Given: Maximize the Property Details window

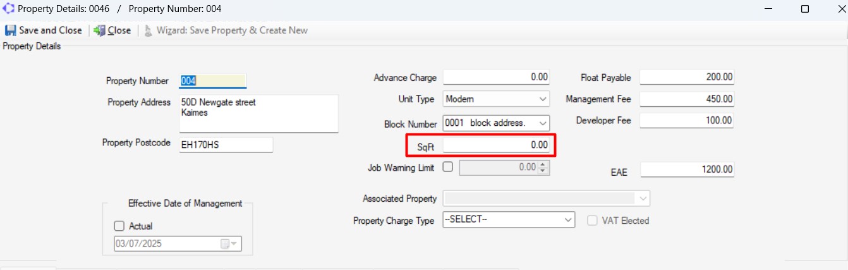Looking at the screenshot, I should pos(805,9).
